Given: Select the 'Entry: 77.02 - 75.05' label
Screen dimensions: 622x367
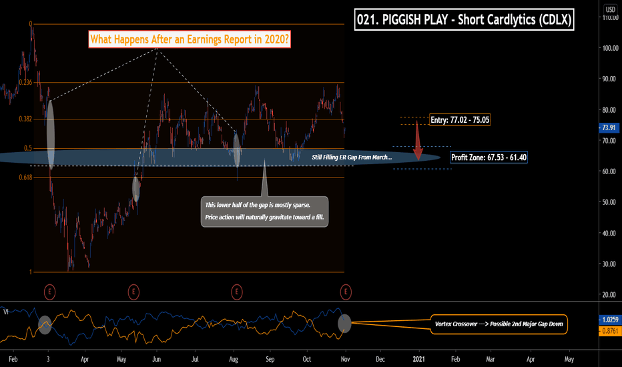Looking at the screenshot, I should coord(460,120).
